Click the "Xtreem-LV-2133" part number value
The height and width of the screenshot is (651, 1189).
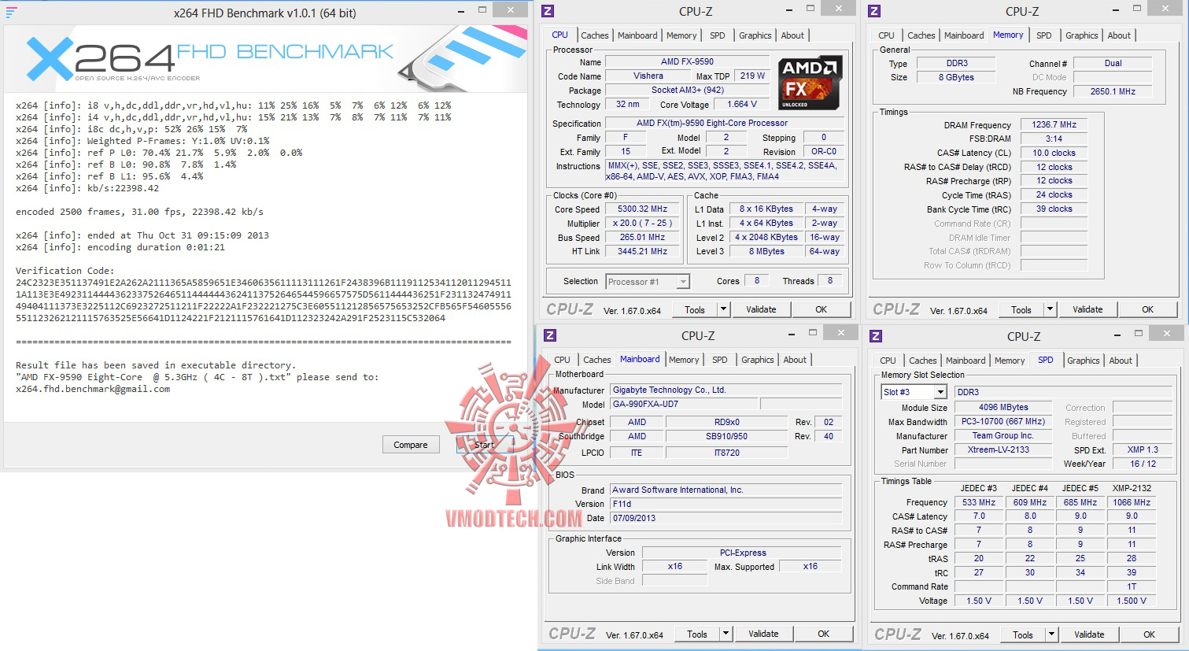(x=1003, y=449)
